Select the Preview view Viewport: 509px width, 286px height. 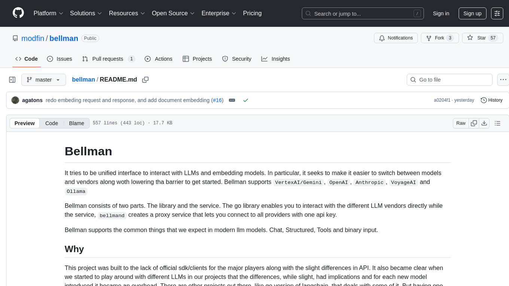[25, 123]
